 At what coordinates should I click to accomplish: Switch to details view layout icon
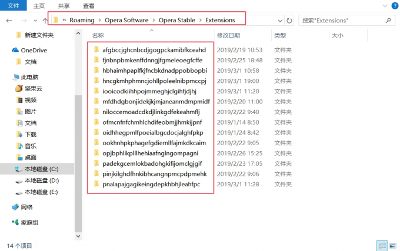(x=382, y=246)
